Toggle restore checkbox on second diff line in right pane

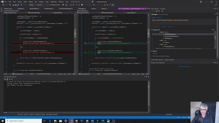(99, 52)
